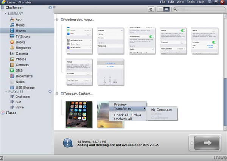This screenshot has height=161, width=227.
Task: Select My Computer in the submenu
Action: coord(162,110)
